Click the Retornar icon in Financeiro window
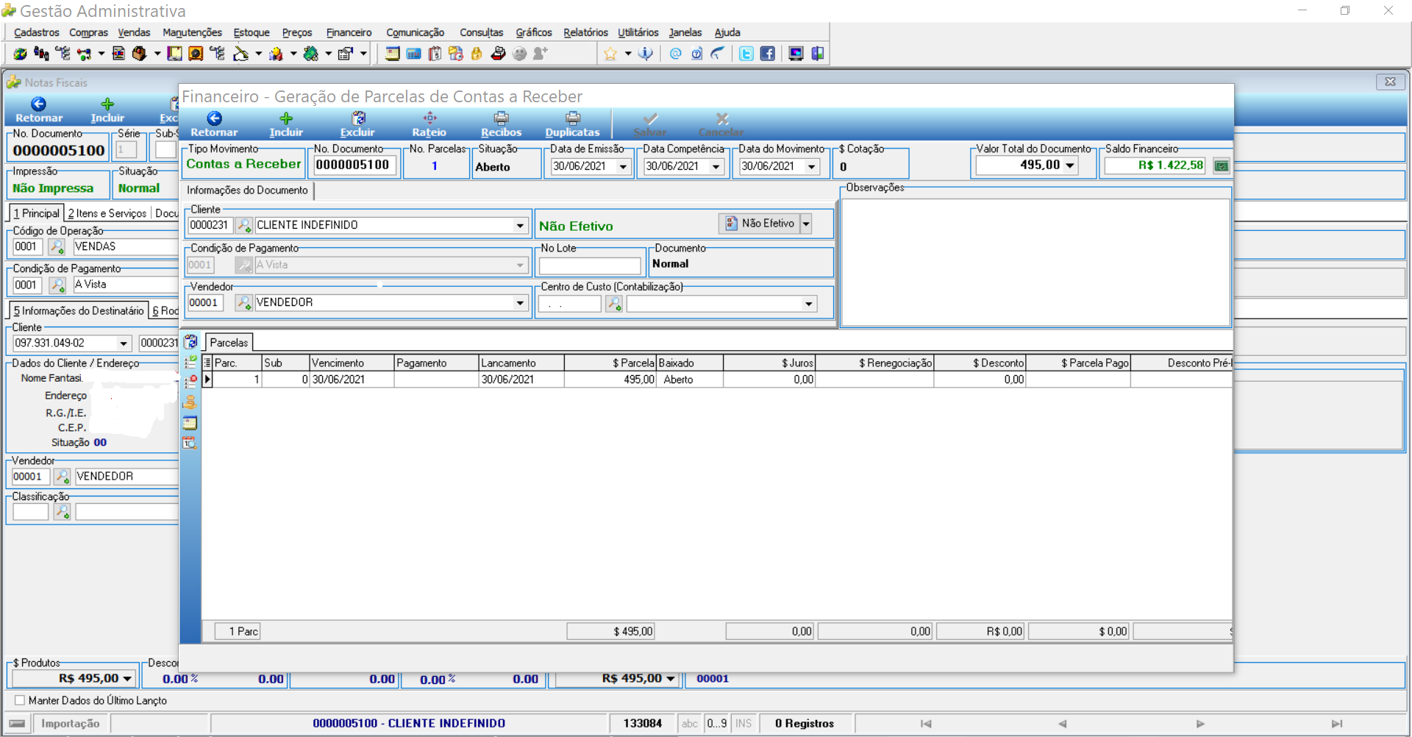The image size is (1412, 737). 214,119
